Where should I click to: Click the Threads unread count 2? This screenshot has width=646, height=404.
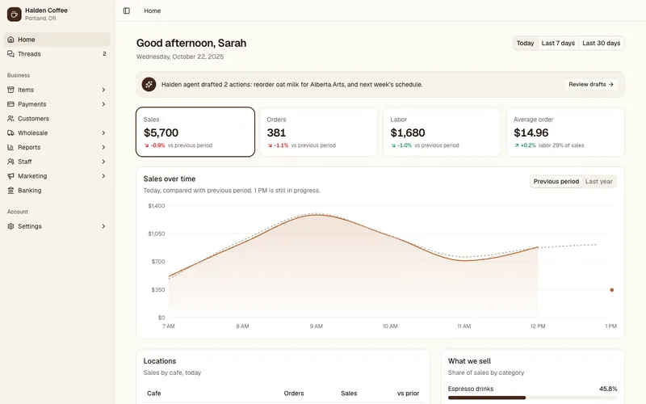click(104, 54)
